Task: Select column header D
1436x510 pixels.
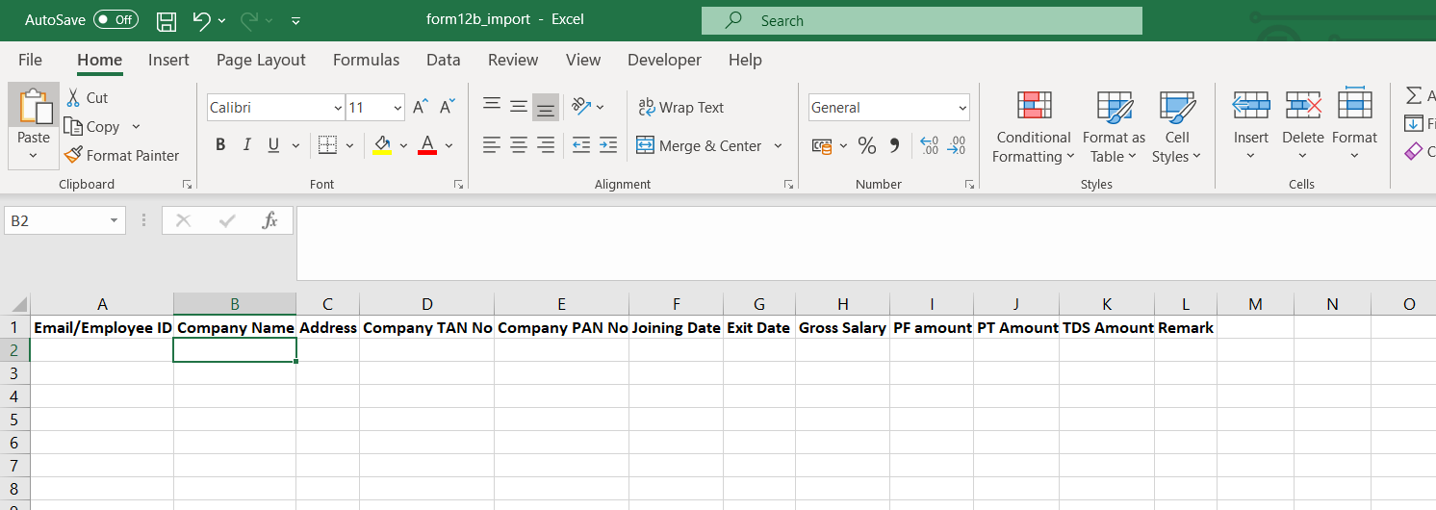Action: coord(426,304)
